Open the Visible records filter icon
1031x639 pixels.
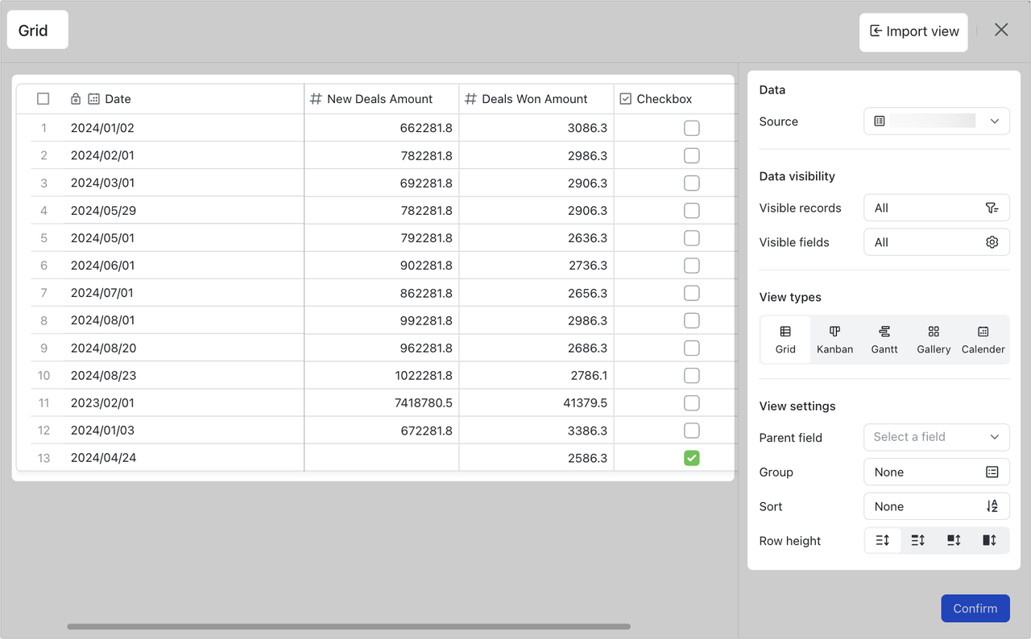[992, 208]
